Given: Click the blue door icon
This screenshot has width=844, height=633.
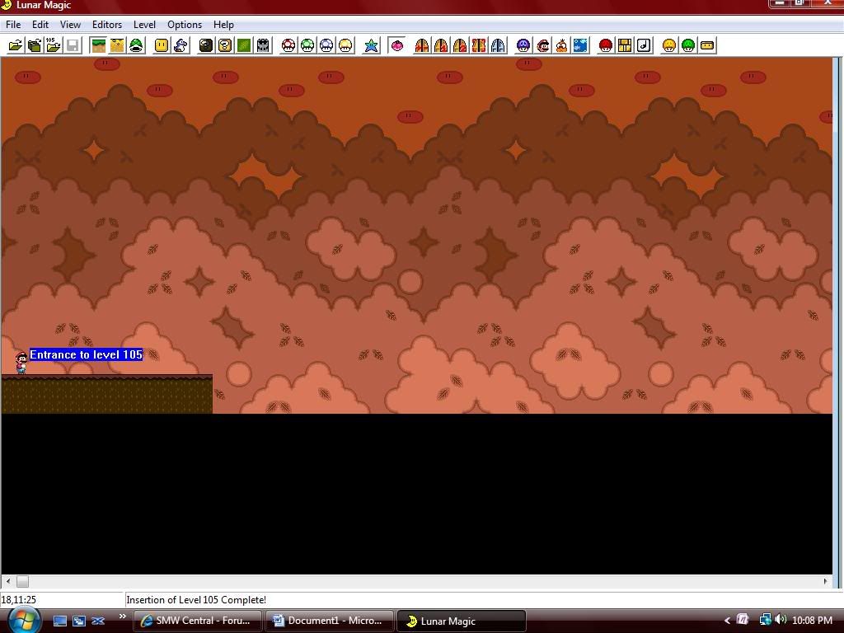Looking at the screenshot, I should click(x=499, y=46).
